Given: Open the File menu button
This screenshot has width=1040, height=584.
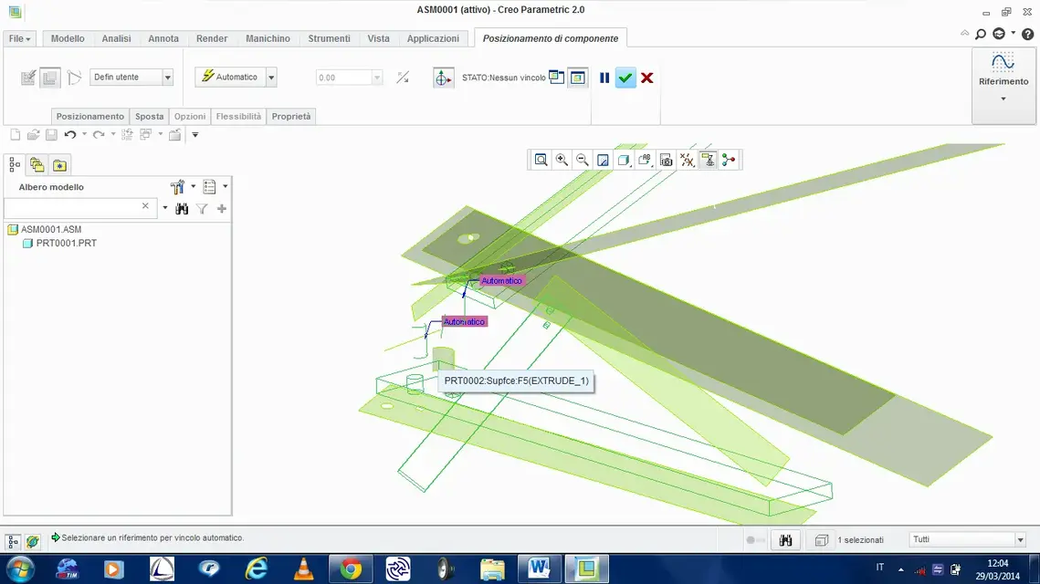Looking at the screenshot, I should tap(19, 38).
